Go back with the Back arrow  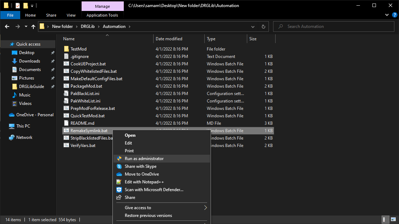[x=7, y=26]
